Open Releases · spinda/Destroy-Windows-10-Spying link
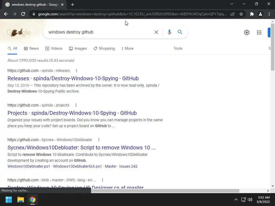Viewport: 275px width, 206px height. [73, 78]
